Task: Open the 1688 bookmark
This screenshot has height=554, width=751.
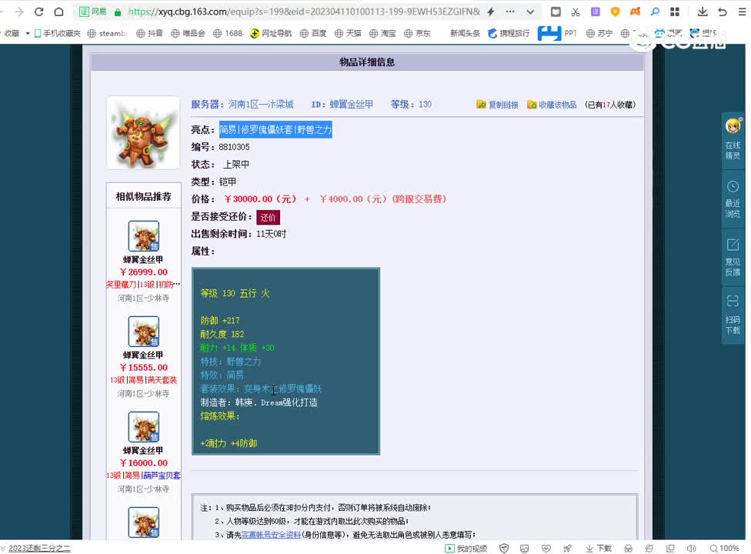Action: pyautogui.click(x=228, y=33)
